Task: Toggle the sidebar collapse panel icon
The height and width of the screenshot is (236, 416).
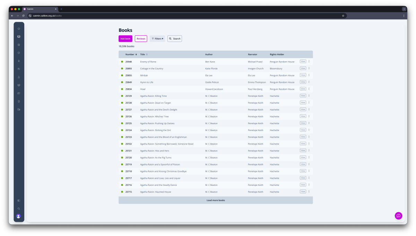Action: pos(19,200)
